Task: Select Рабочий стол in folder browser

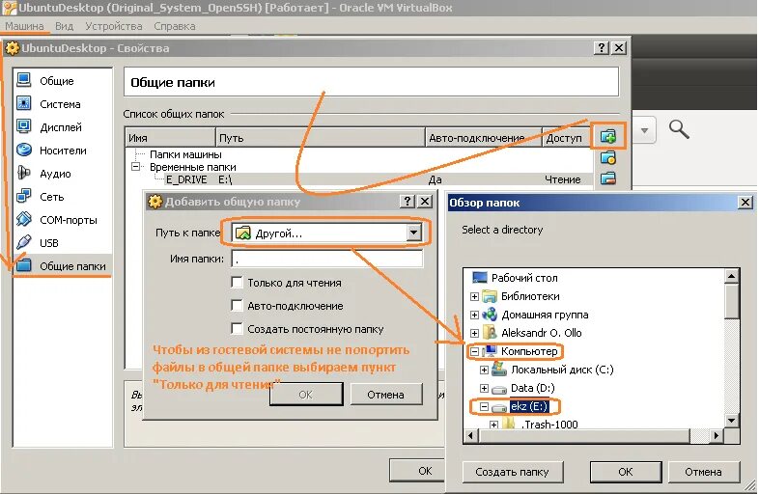Action: (524, 278)
